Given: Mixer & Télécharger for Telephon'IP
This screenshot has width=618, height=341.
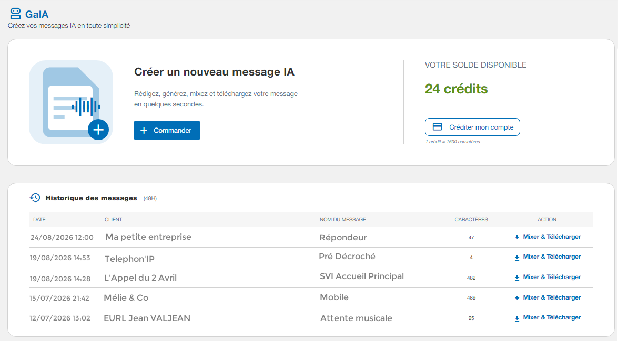Looking at the screenshot, I should 548,257.
